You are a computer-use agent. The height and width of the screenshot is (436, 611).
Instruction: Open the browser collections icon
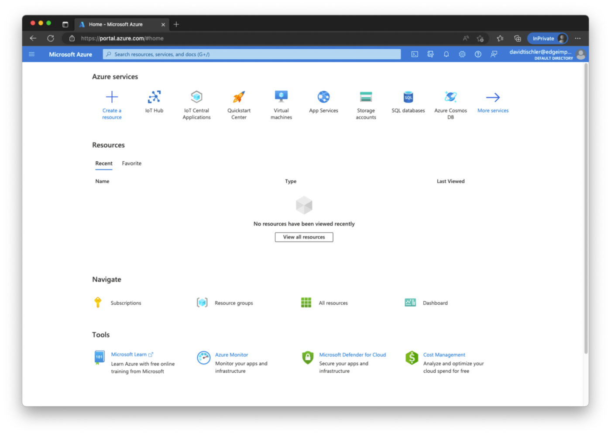518,38
